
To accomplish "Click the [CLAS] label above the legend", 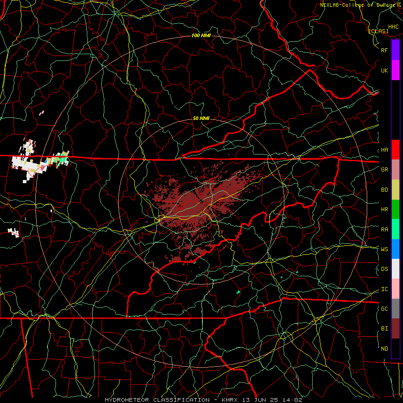I will pyautogui.click(x=378, y=31).
